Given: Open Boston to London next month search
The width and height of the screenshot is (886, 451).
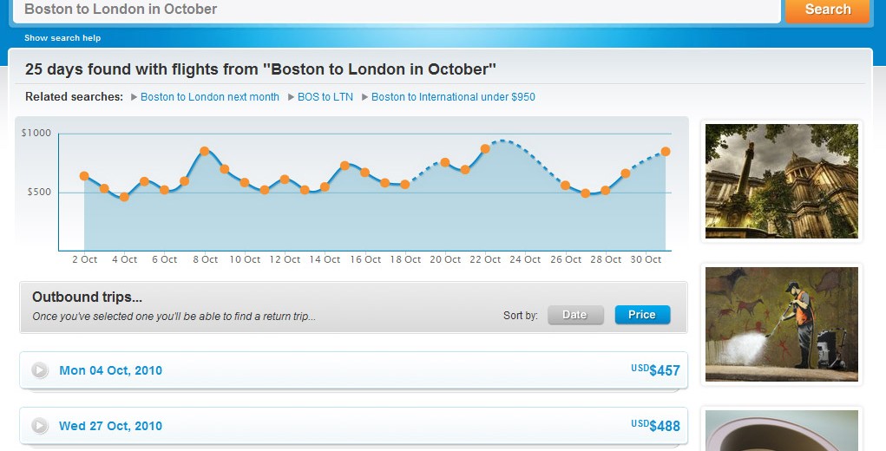Looking at the screenshot, I should pyautogui.click(x=209, y=97).
